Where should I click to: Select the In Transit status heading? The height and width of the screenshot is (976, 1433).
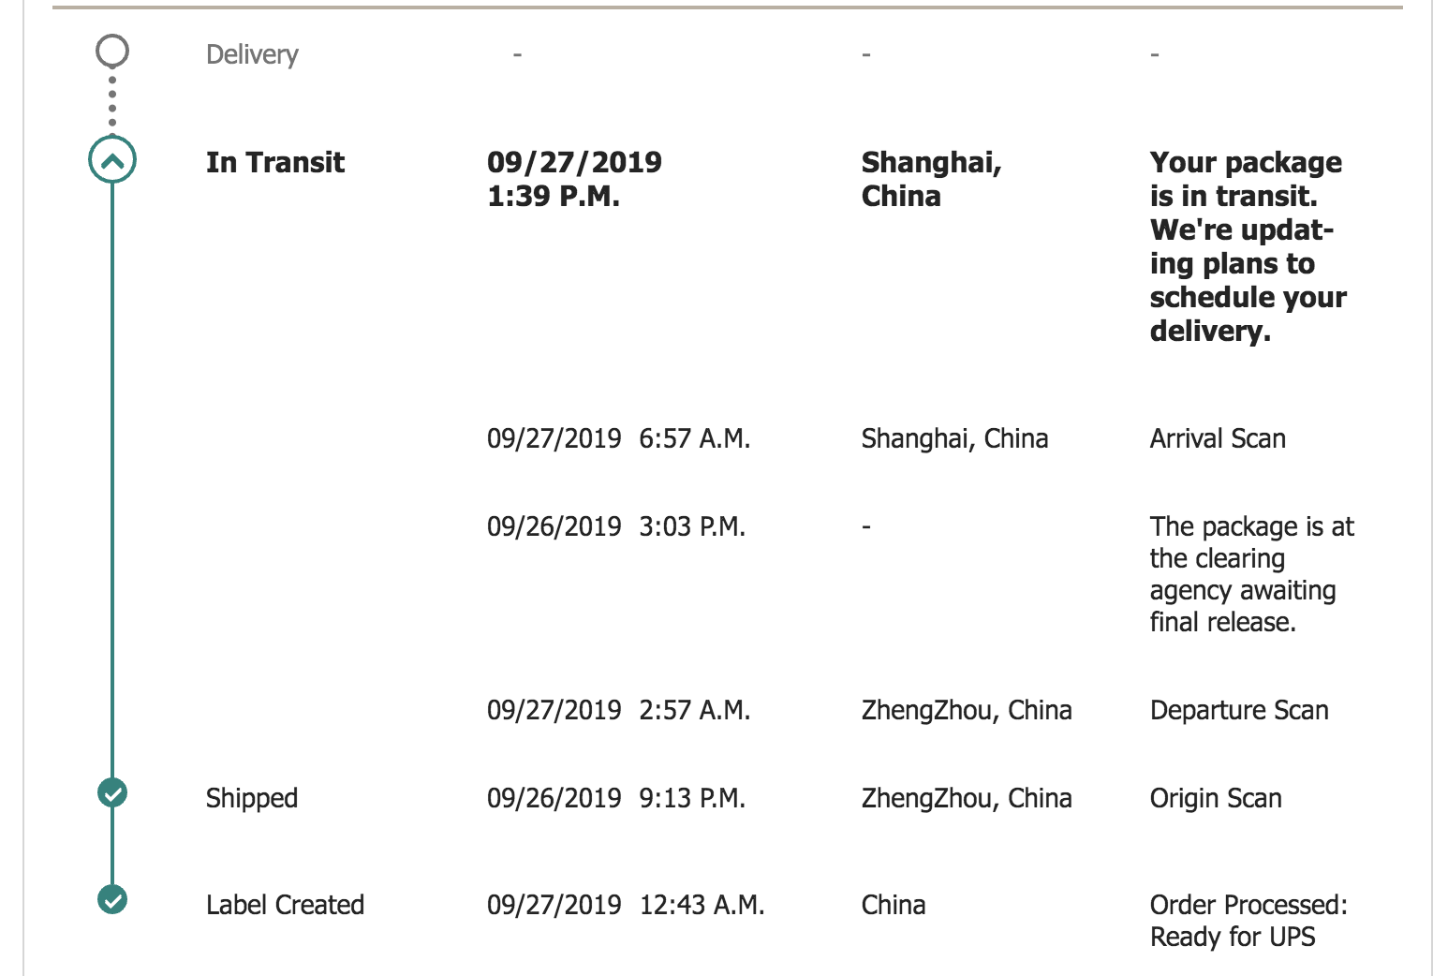coord(275,162)
